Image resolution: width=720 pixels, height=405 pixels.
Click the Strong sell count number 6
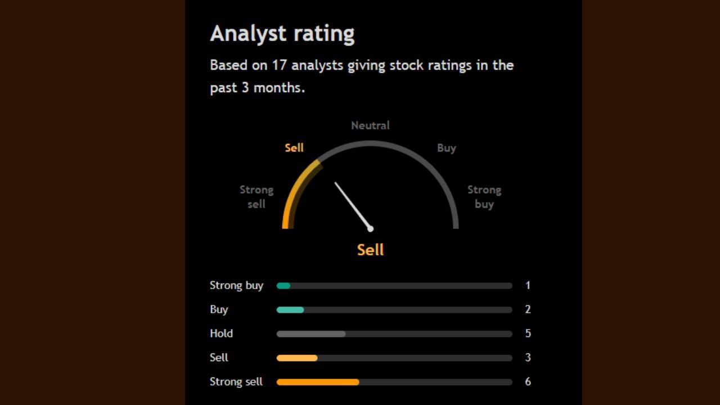[528, 382]
